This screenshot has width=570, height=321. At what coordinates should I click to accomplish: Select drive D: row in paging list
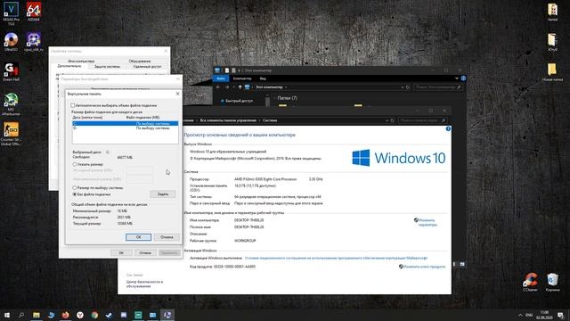[x=126, y=128]
